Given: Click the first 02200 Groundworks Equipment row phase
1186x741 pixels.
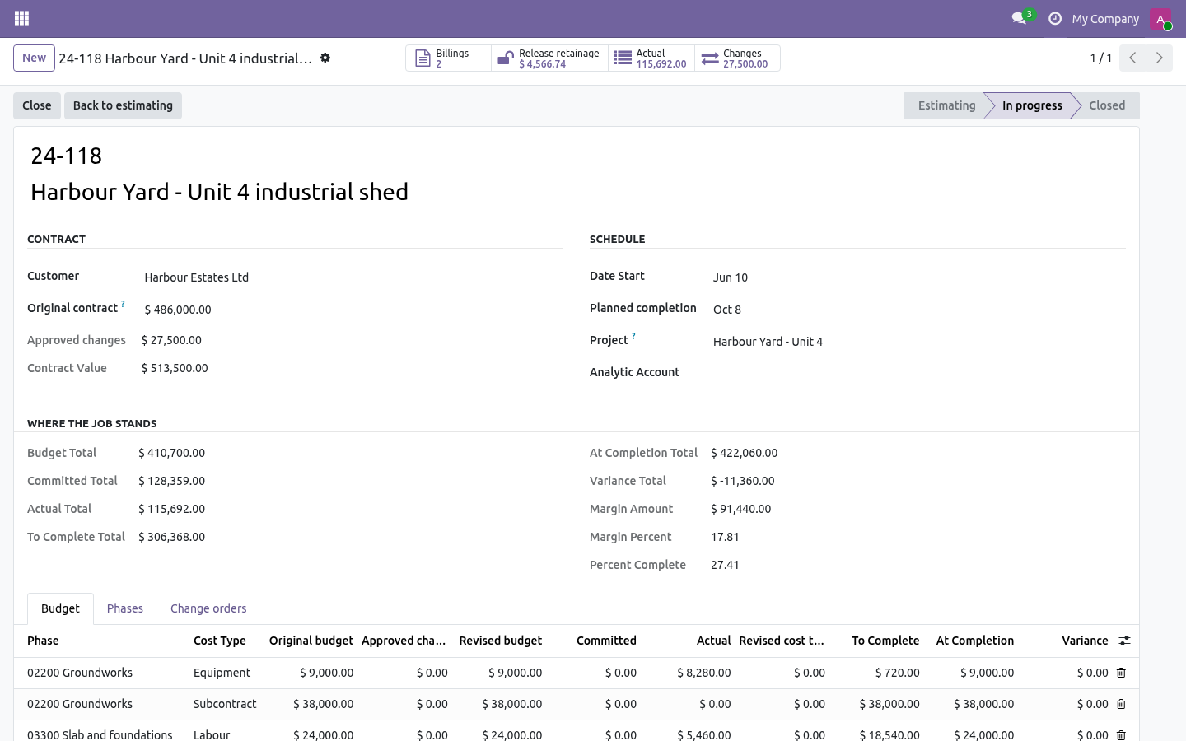Looking at the screenshot, I should (x=104, y=673).
